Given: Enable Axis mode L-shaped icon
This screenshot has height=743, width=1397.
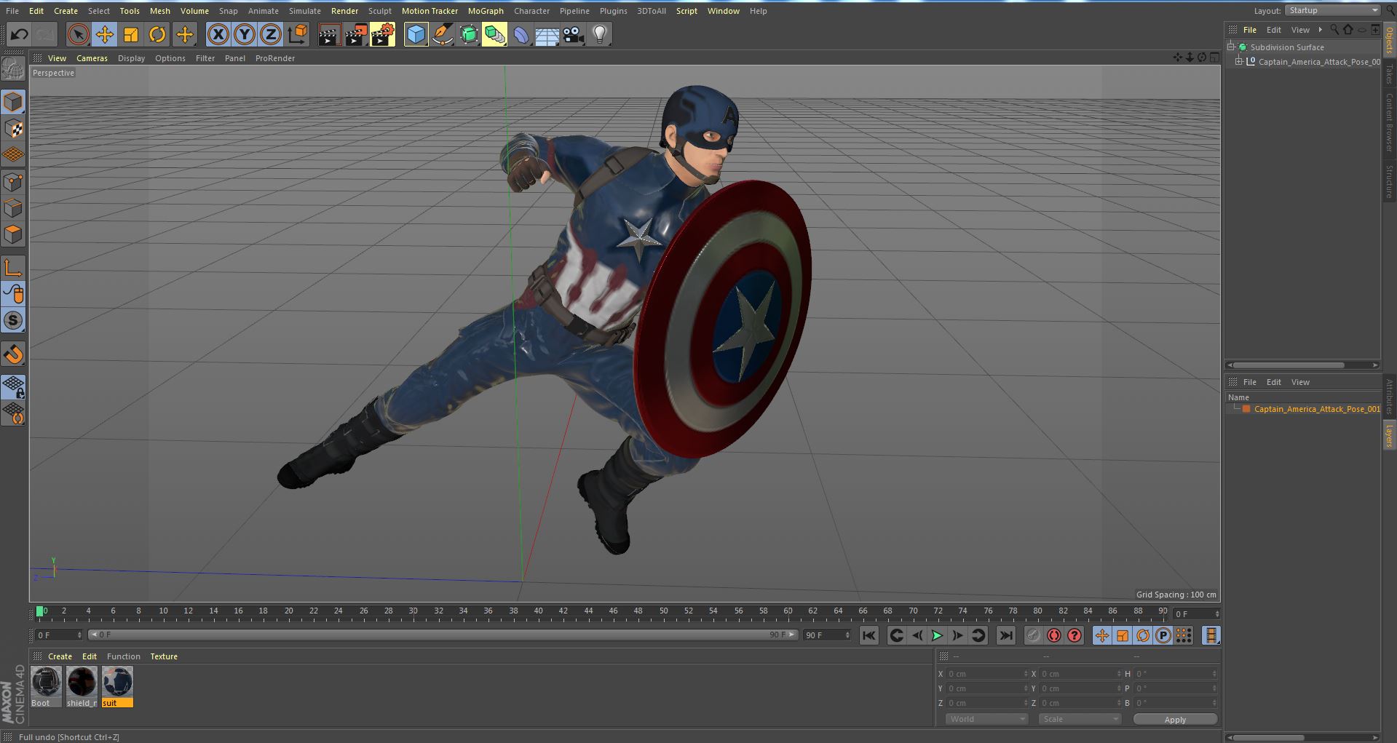Looking at the screenshot, I should [x=13, y=268].
